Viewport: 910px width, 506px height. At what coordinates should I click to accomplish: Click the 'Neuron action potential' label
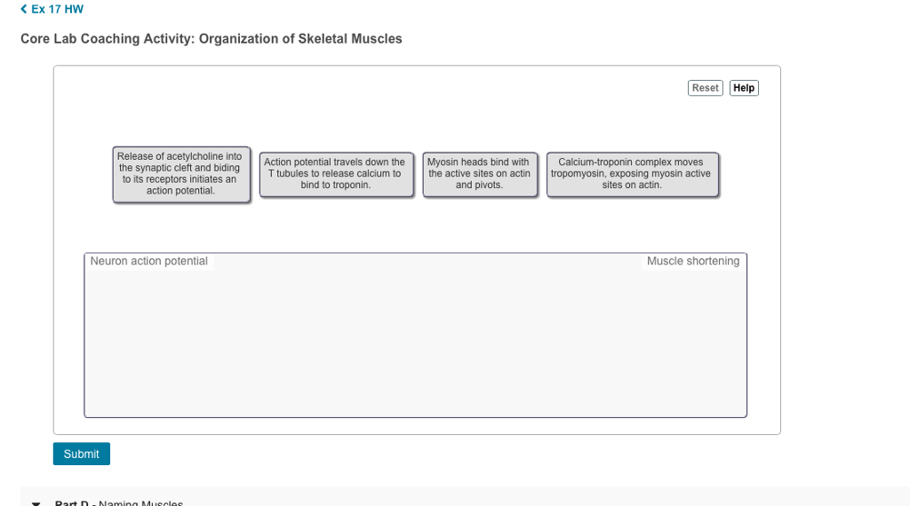(149, 261)
